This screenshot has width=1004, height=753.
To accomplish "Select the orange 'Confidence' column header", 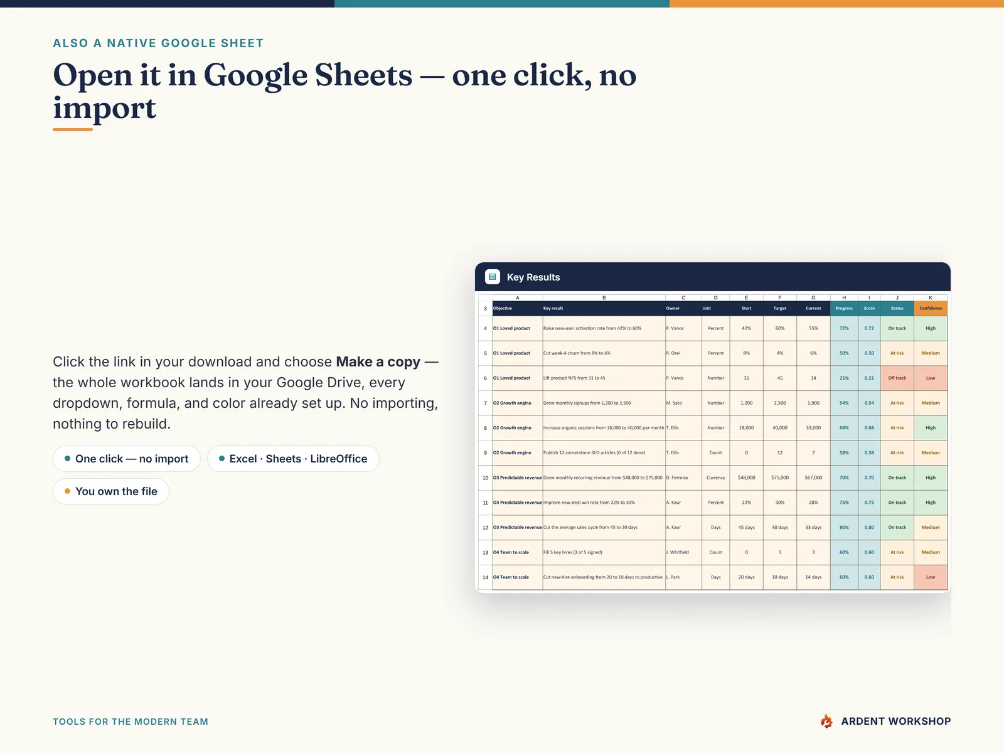I will tap(931, 308).
